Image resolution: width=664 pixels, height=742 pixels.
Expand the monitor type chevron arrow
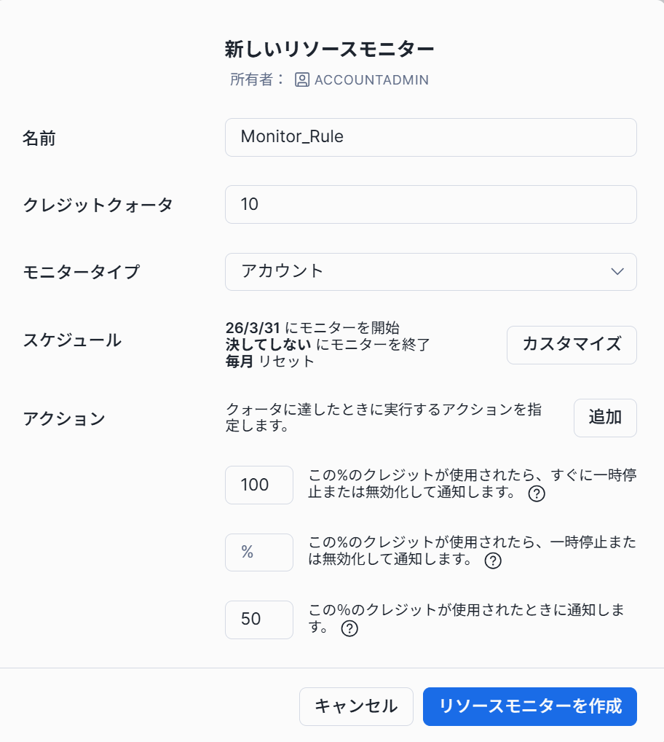click(x=617, y=272)
